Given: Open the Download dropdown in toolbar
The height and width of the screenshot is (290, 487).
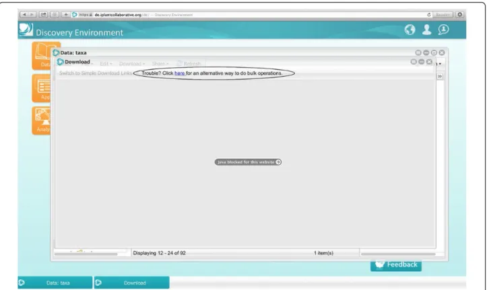Looking at the screenshot, I should [132, 63].
